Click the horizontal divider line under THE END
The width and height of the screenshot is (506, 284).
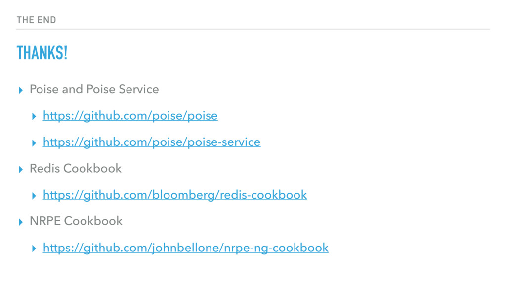tap(253, 29)
